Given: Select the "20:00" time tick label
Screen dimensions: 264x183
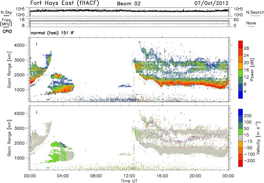Looking at the screenshot, I should (x=195, y=176).
